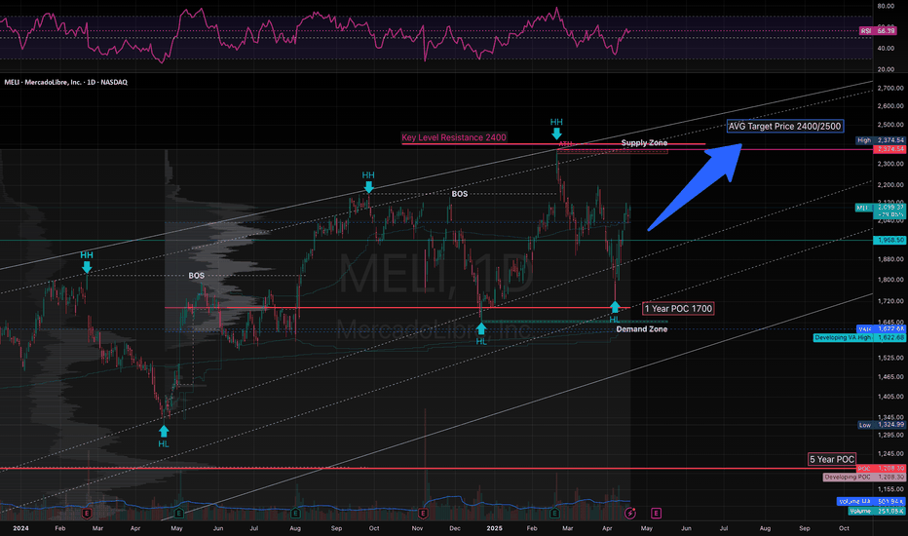Select the HH arrow marker near October 2024
The image size is (908, 536).
click(x=368, y=186)
